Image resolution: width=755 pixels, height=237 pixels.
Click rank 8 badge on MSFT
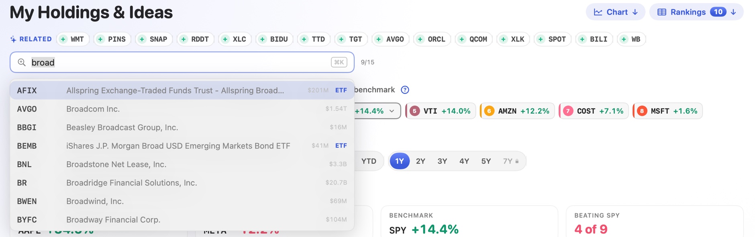pyautogui.click(x=642, y=111)
